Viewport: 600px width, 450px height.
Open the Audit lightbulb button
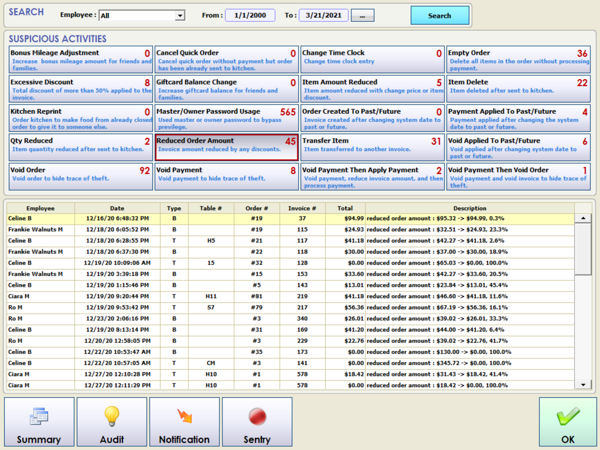click(112, 422)
